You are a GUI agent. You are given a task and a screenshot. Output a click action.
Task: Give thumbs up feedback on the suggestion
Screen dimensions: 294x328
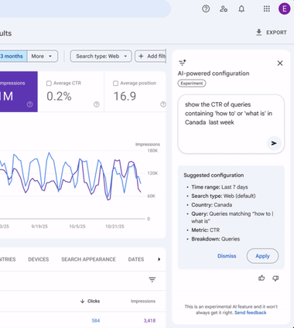click(262, 278)
